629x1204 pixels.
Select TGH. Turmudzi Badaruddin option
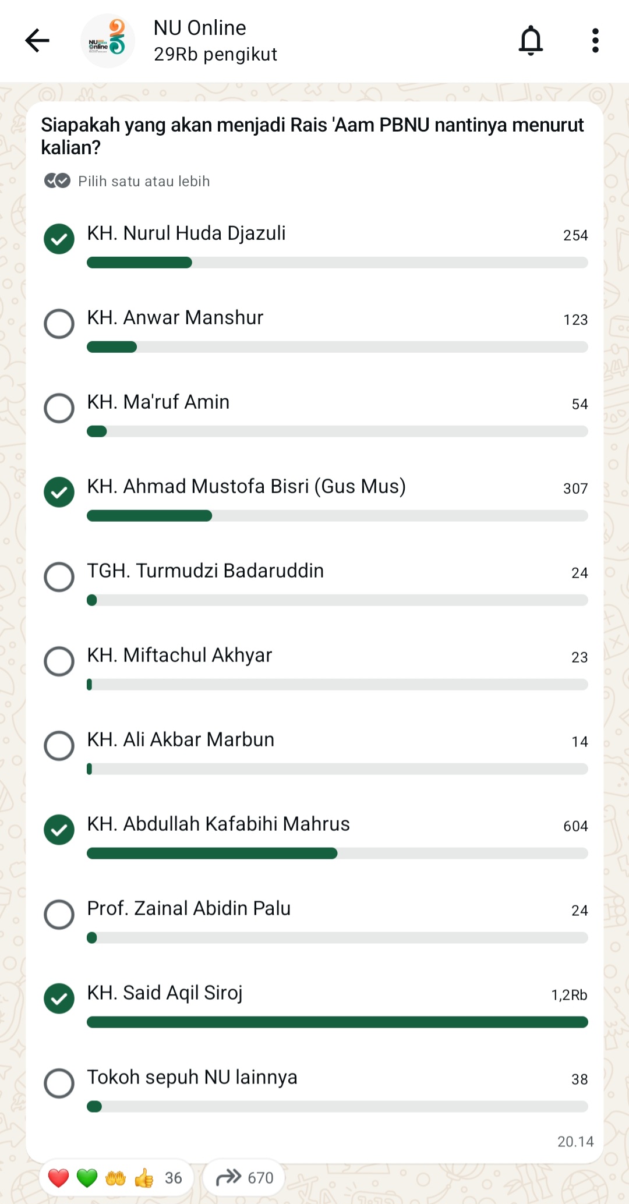59,576
